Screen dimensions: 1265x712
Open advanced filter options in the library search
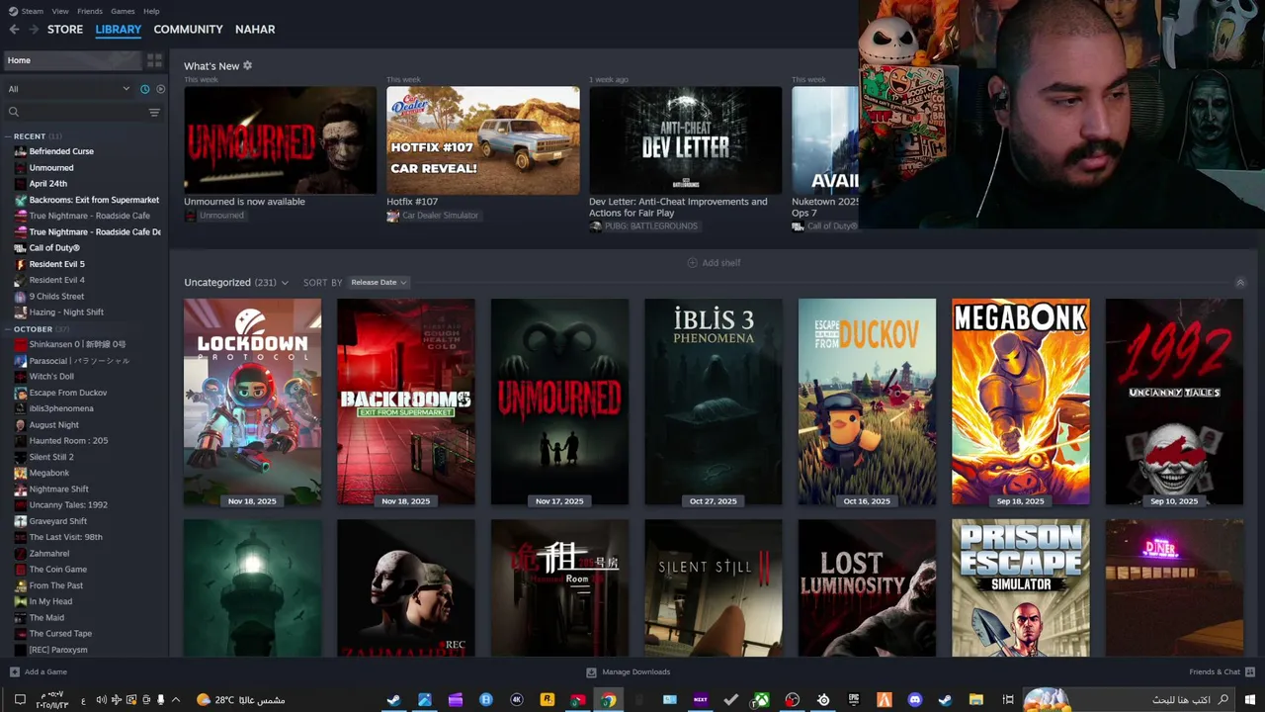coord(154,112)
